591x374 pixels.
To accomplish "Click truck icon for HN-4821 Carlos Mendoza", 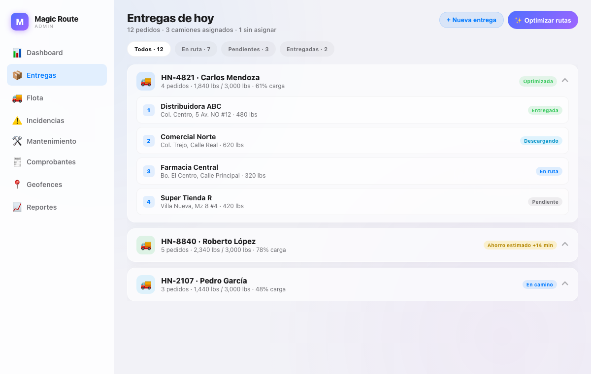I will (x=146, y=81).
